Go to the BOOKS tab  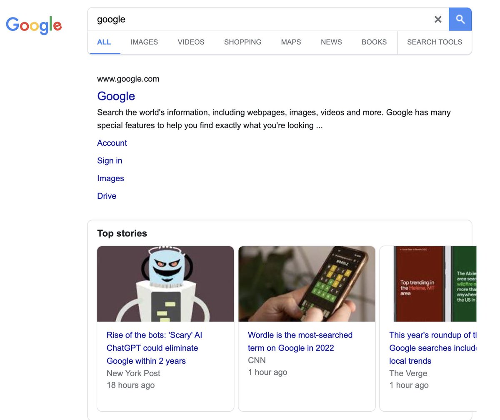pos(374,42)
